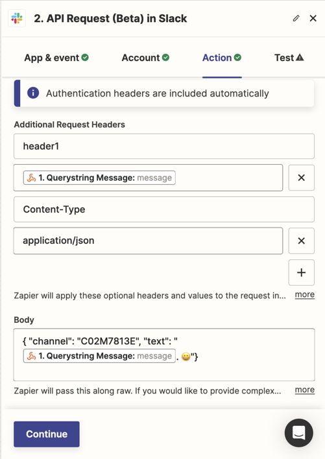325x459 pixels.
Task: Expand headers help text with more link
Action: pos(305,294)
